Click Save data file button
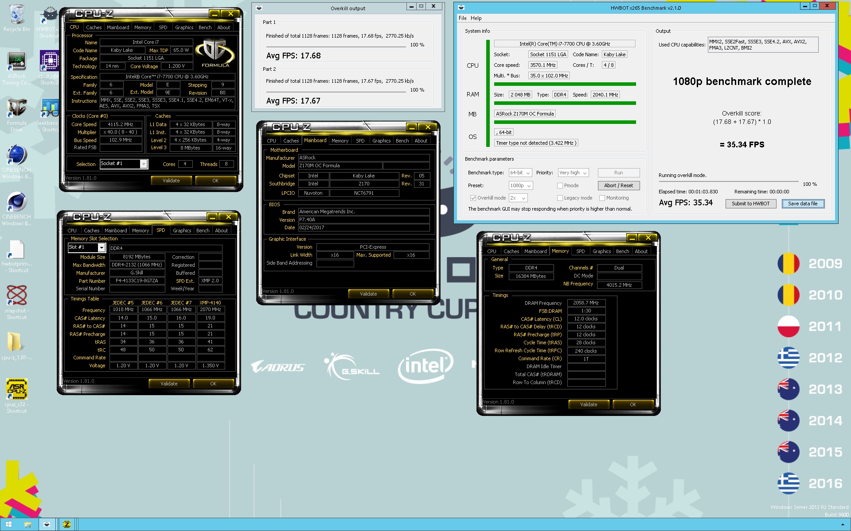Viewport: 851px width, 531px height. click(803, 204)
